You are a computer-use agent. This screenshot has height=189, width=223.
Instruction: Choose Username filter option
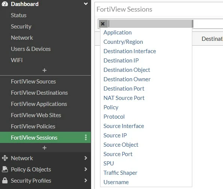pos(116,182)
